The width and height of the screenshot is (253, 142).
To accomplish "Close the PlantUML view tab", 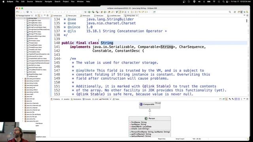I will click(110, 99).
